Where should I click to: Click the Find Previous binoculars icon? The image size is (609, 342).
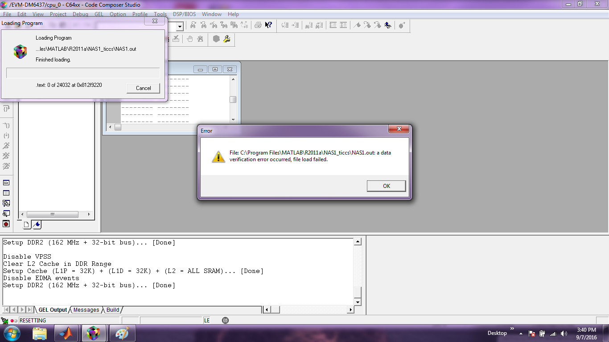pyautogui.click(x=203, y=25)
